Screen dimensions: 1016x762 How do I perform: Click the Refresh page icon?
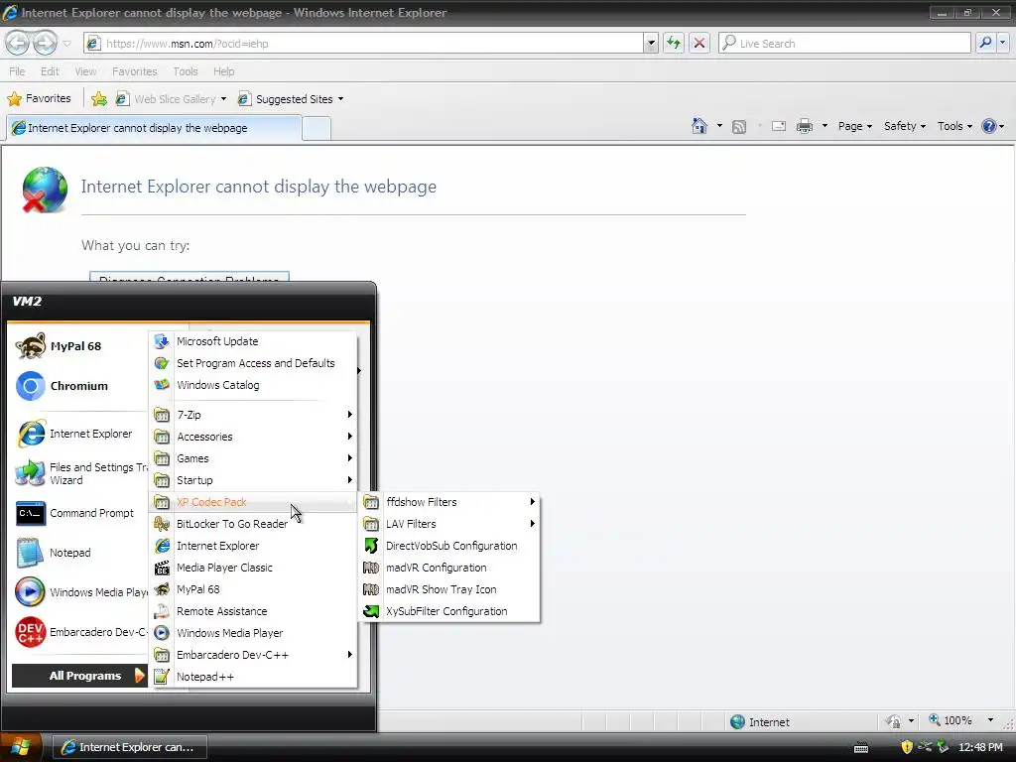pyautogui.click(x=674, y=44)
